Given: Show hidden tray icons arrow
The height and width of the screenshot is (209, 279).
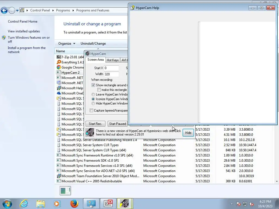Looking at the screenshot, I should (x=232, y=204).
